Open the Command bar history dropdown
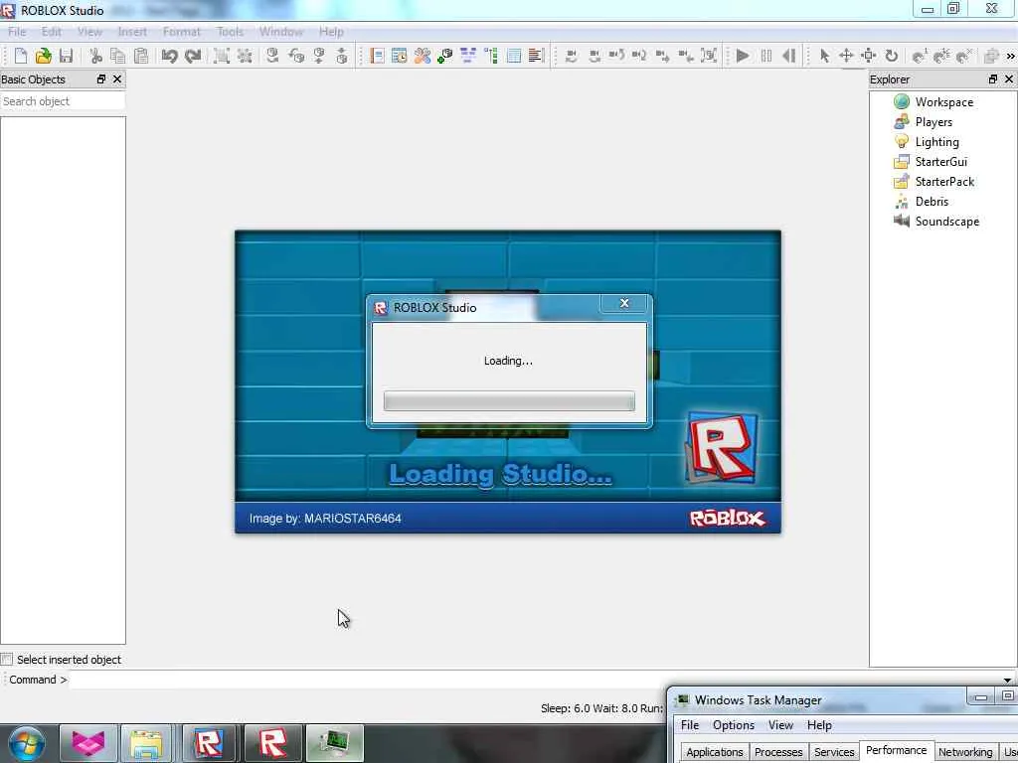 (x=1008, y=680)
